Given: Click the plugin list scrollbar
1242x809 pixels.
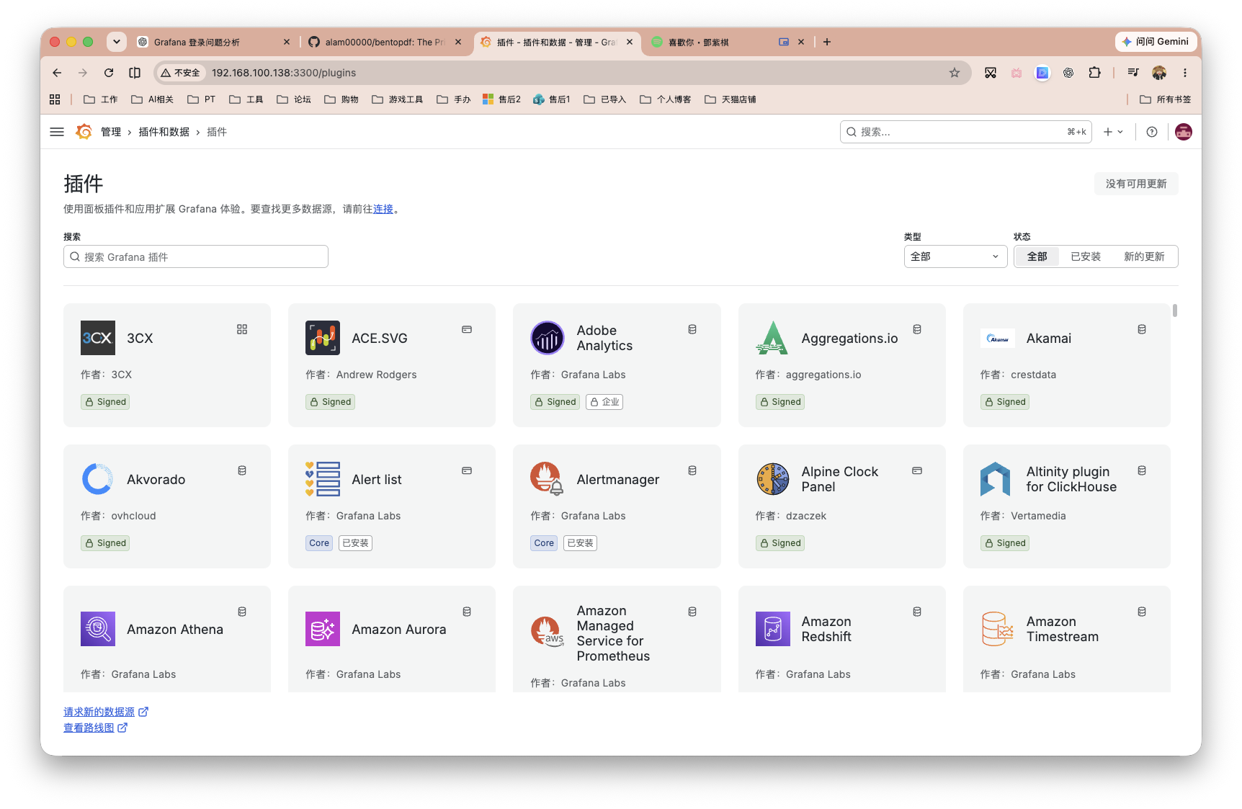Looking at the screenshot, I should point(1175,310).
